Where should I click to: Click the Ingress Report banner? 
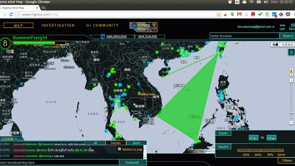tap(144, 27)
